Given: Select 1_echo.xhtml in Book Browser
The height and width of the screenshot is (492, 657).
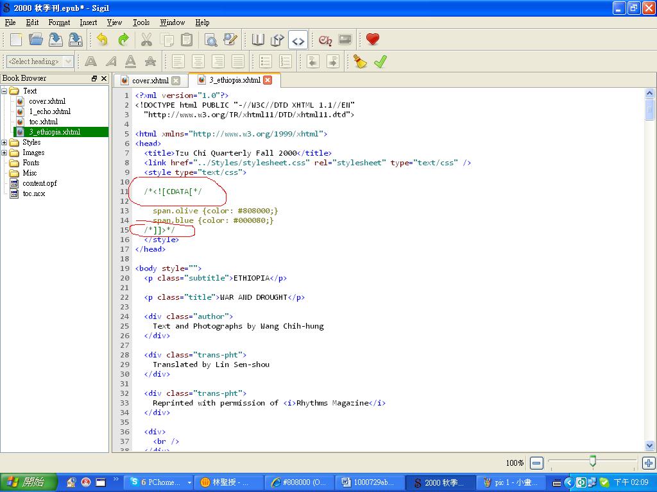Looking at the screenshot, I should click(x=49, y=111).
